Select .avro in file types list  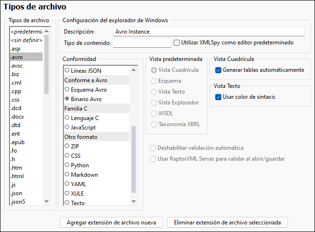click(x=26, y=57)
